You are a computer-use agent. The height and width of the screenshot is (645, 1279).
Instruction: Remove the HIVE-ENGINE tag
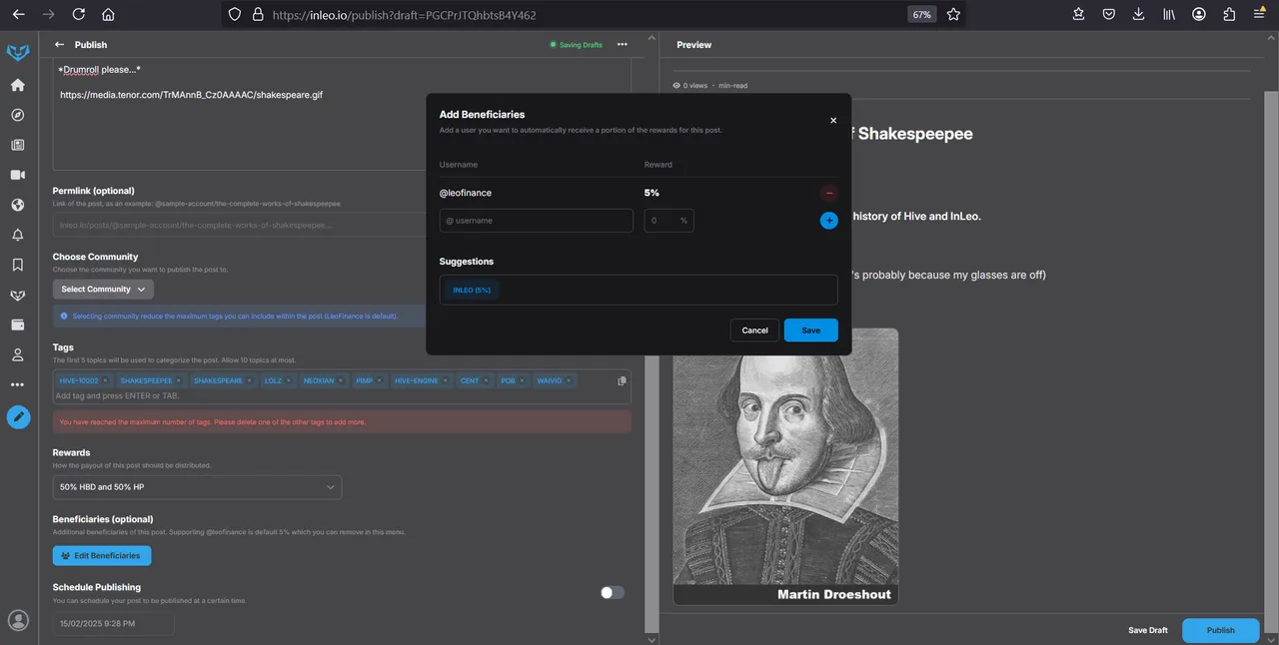click(446, 380)
